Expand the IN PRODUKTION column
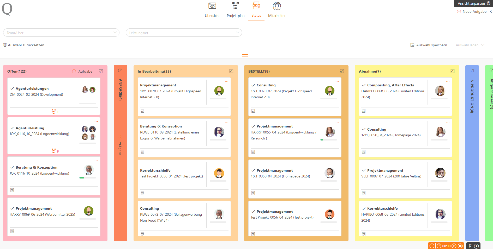The height and width of the screenshot is (249, 493). coord(472,71)
